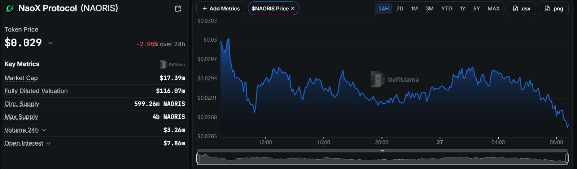Image resolution: width=577 pixels, height=169 pixels.
Task: Click the Volume 24h label
Action: click(21, 130)
